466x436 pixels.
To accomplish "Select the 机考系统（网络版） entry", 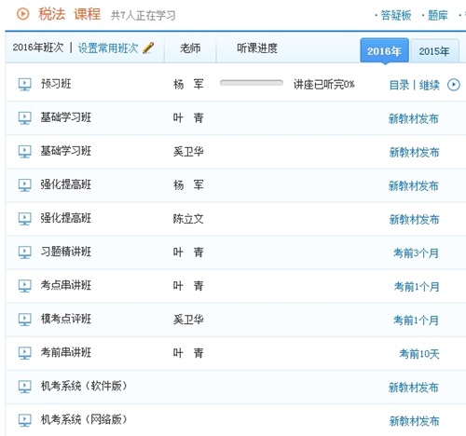I will 84,419.
